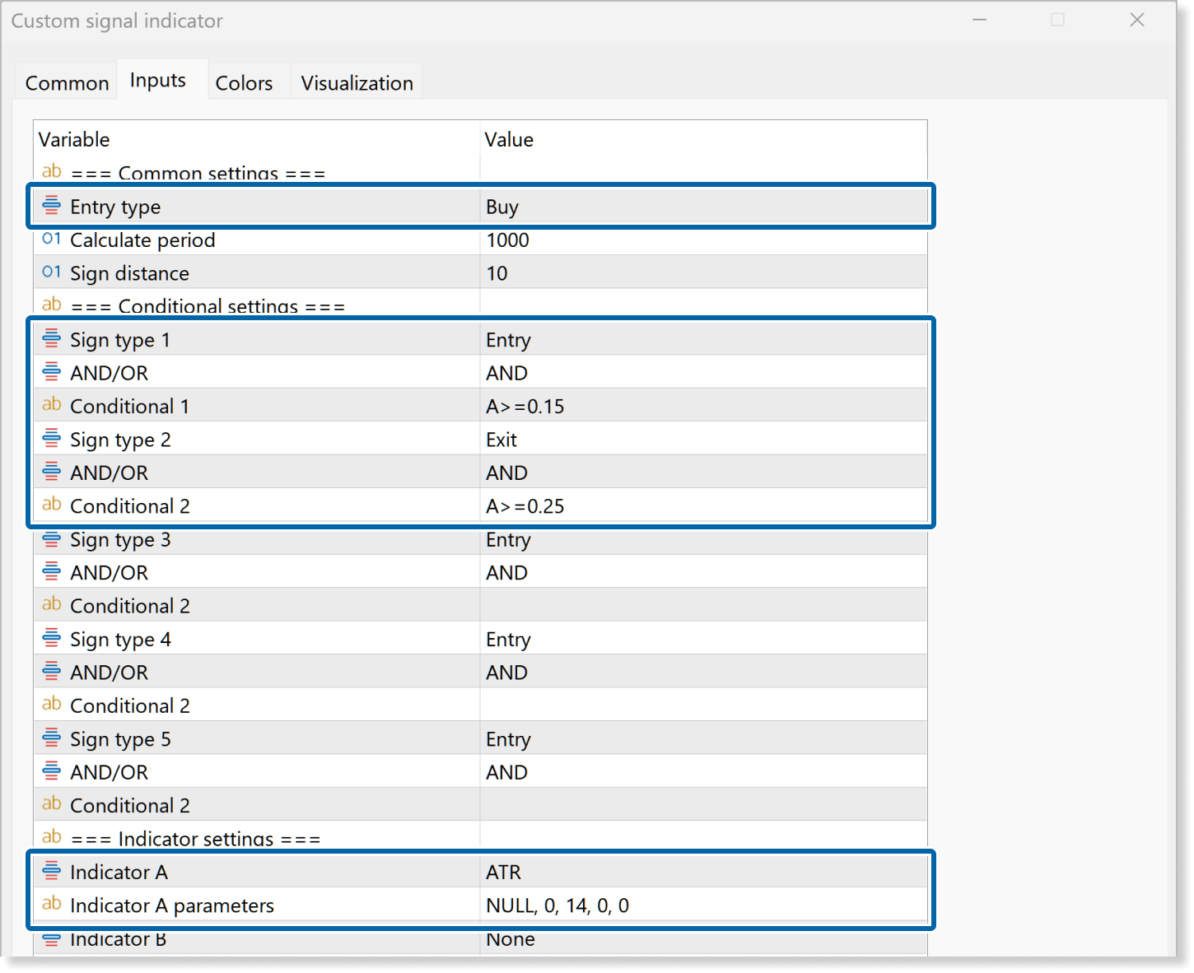Click the integer icon beside Sign distance
The height and width of the screenshot is (973, 1194).
tap(51, 272)
